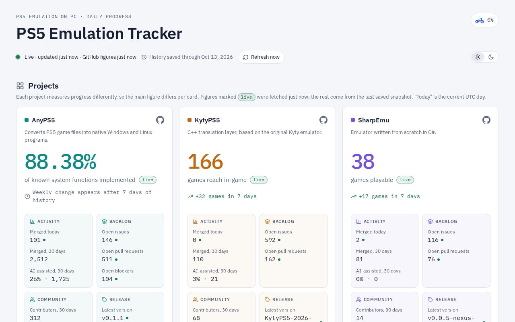
Task: Click AnyPS5 open pull requests value 511
Action: 107,259
